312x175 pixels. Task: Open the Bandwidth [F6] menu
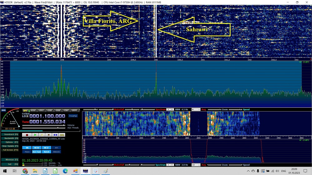pyautogui.click(x=9, y=138)
